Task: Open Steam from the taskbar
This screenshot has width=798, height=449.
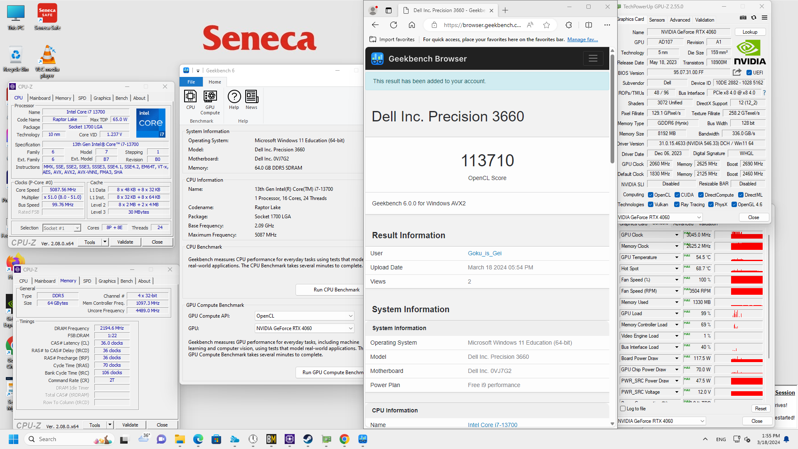Action: point(308,439)
